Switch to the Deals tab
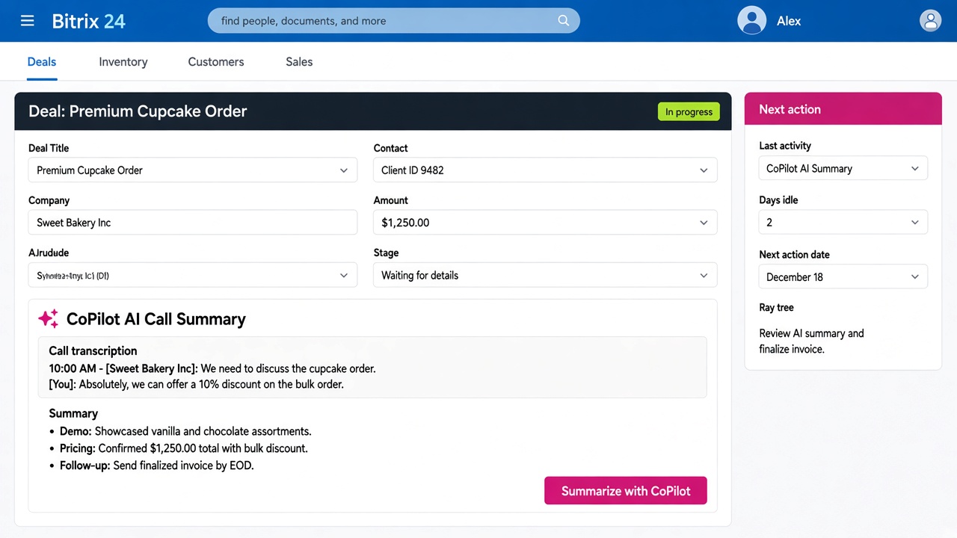This screenshot has width=957, height=538. (42, 62)
